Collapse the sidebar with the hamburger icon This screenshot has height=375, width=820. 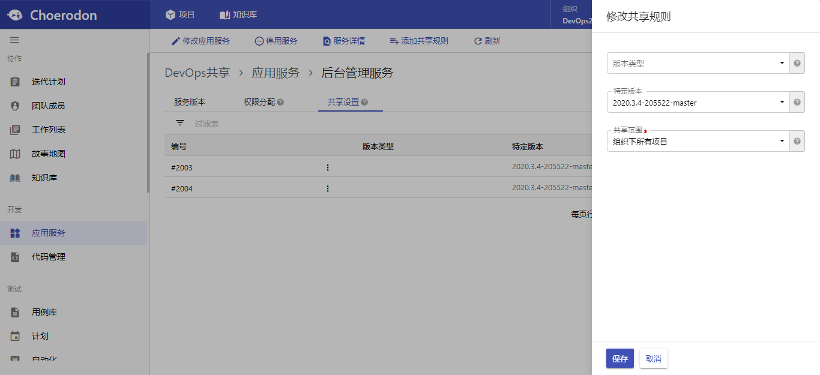pos(14,40)
